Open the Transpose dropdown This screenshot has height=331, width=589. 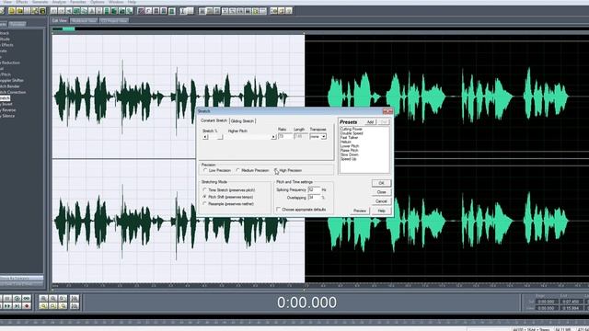323,137
